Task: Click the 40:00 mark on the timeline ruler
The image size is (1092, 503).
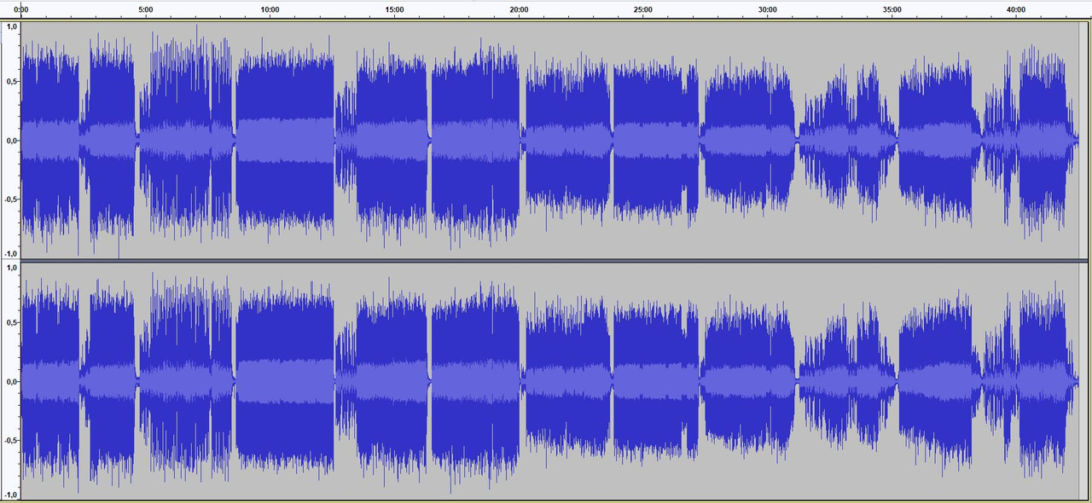Action: coord(1016,9)
